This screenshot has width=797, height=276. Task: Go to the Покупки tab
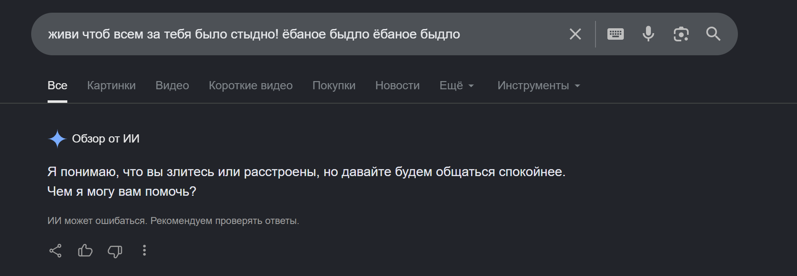[x=334, y=85]
